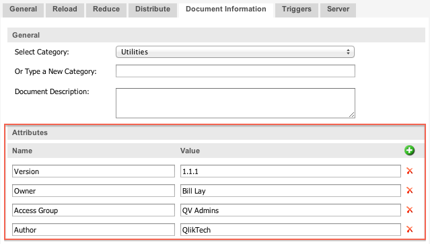
Task: Click the Or Type a New Category field
Action: [236, 71]
